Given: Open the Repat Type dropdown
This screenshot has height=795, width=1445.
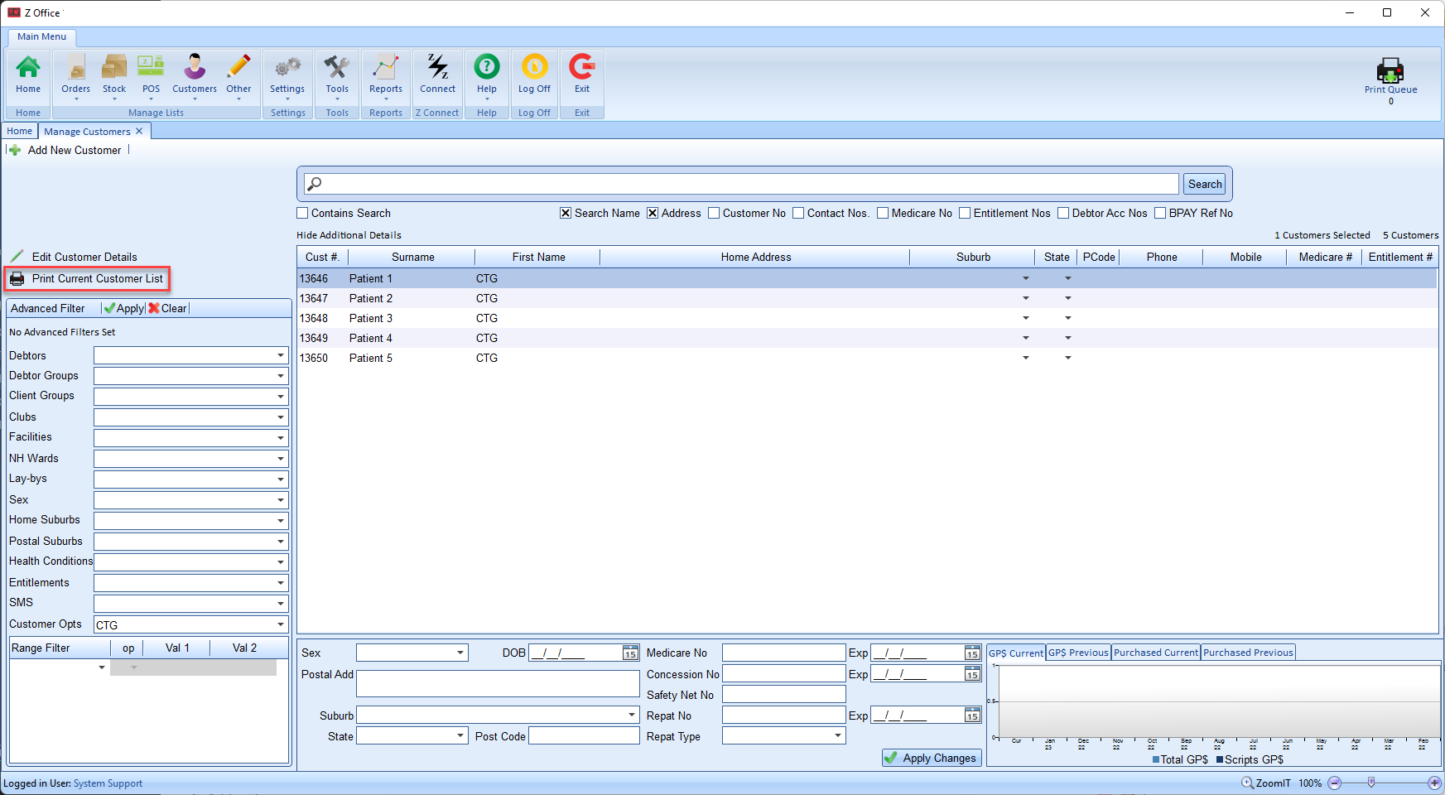Looking at the screenshot, I should [838, 735].
